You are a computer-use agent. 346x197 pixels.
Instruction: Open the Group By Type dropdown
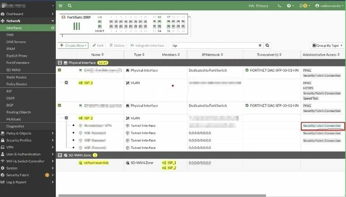pos(327,45)
